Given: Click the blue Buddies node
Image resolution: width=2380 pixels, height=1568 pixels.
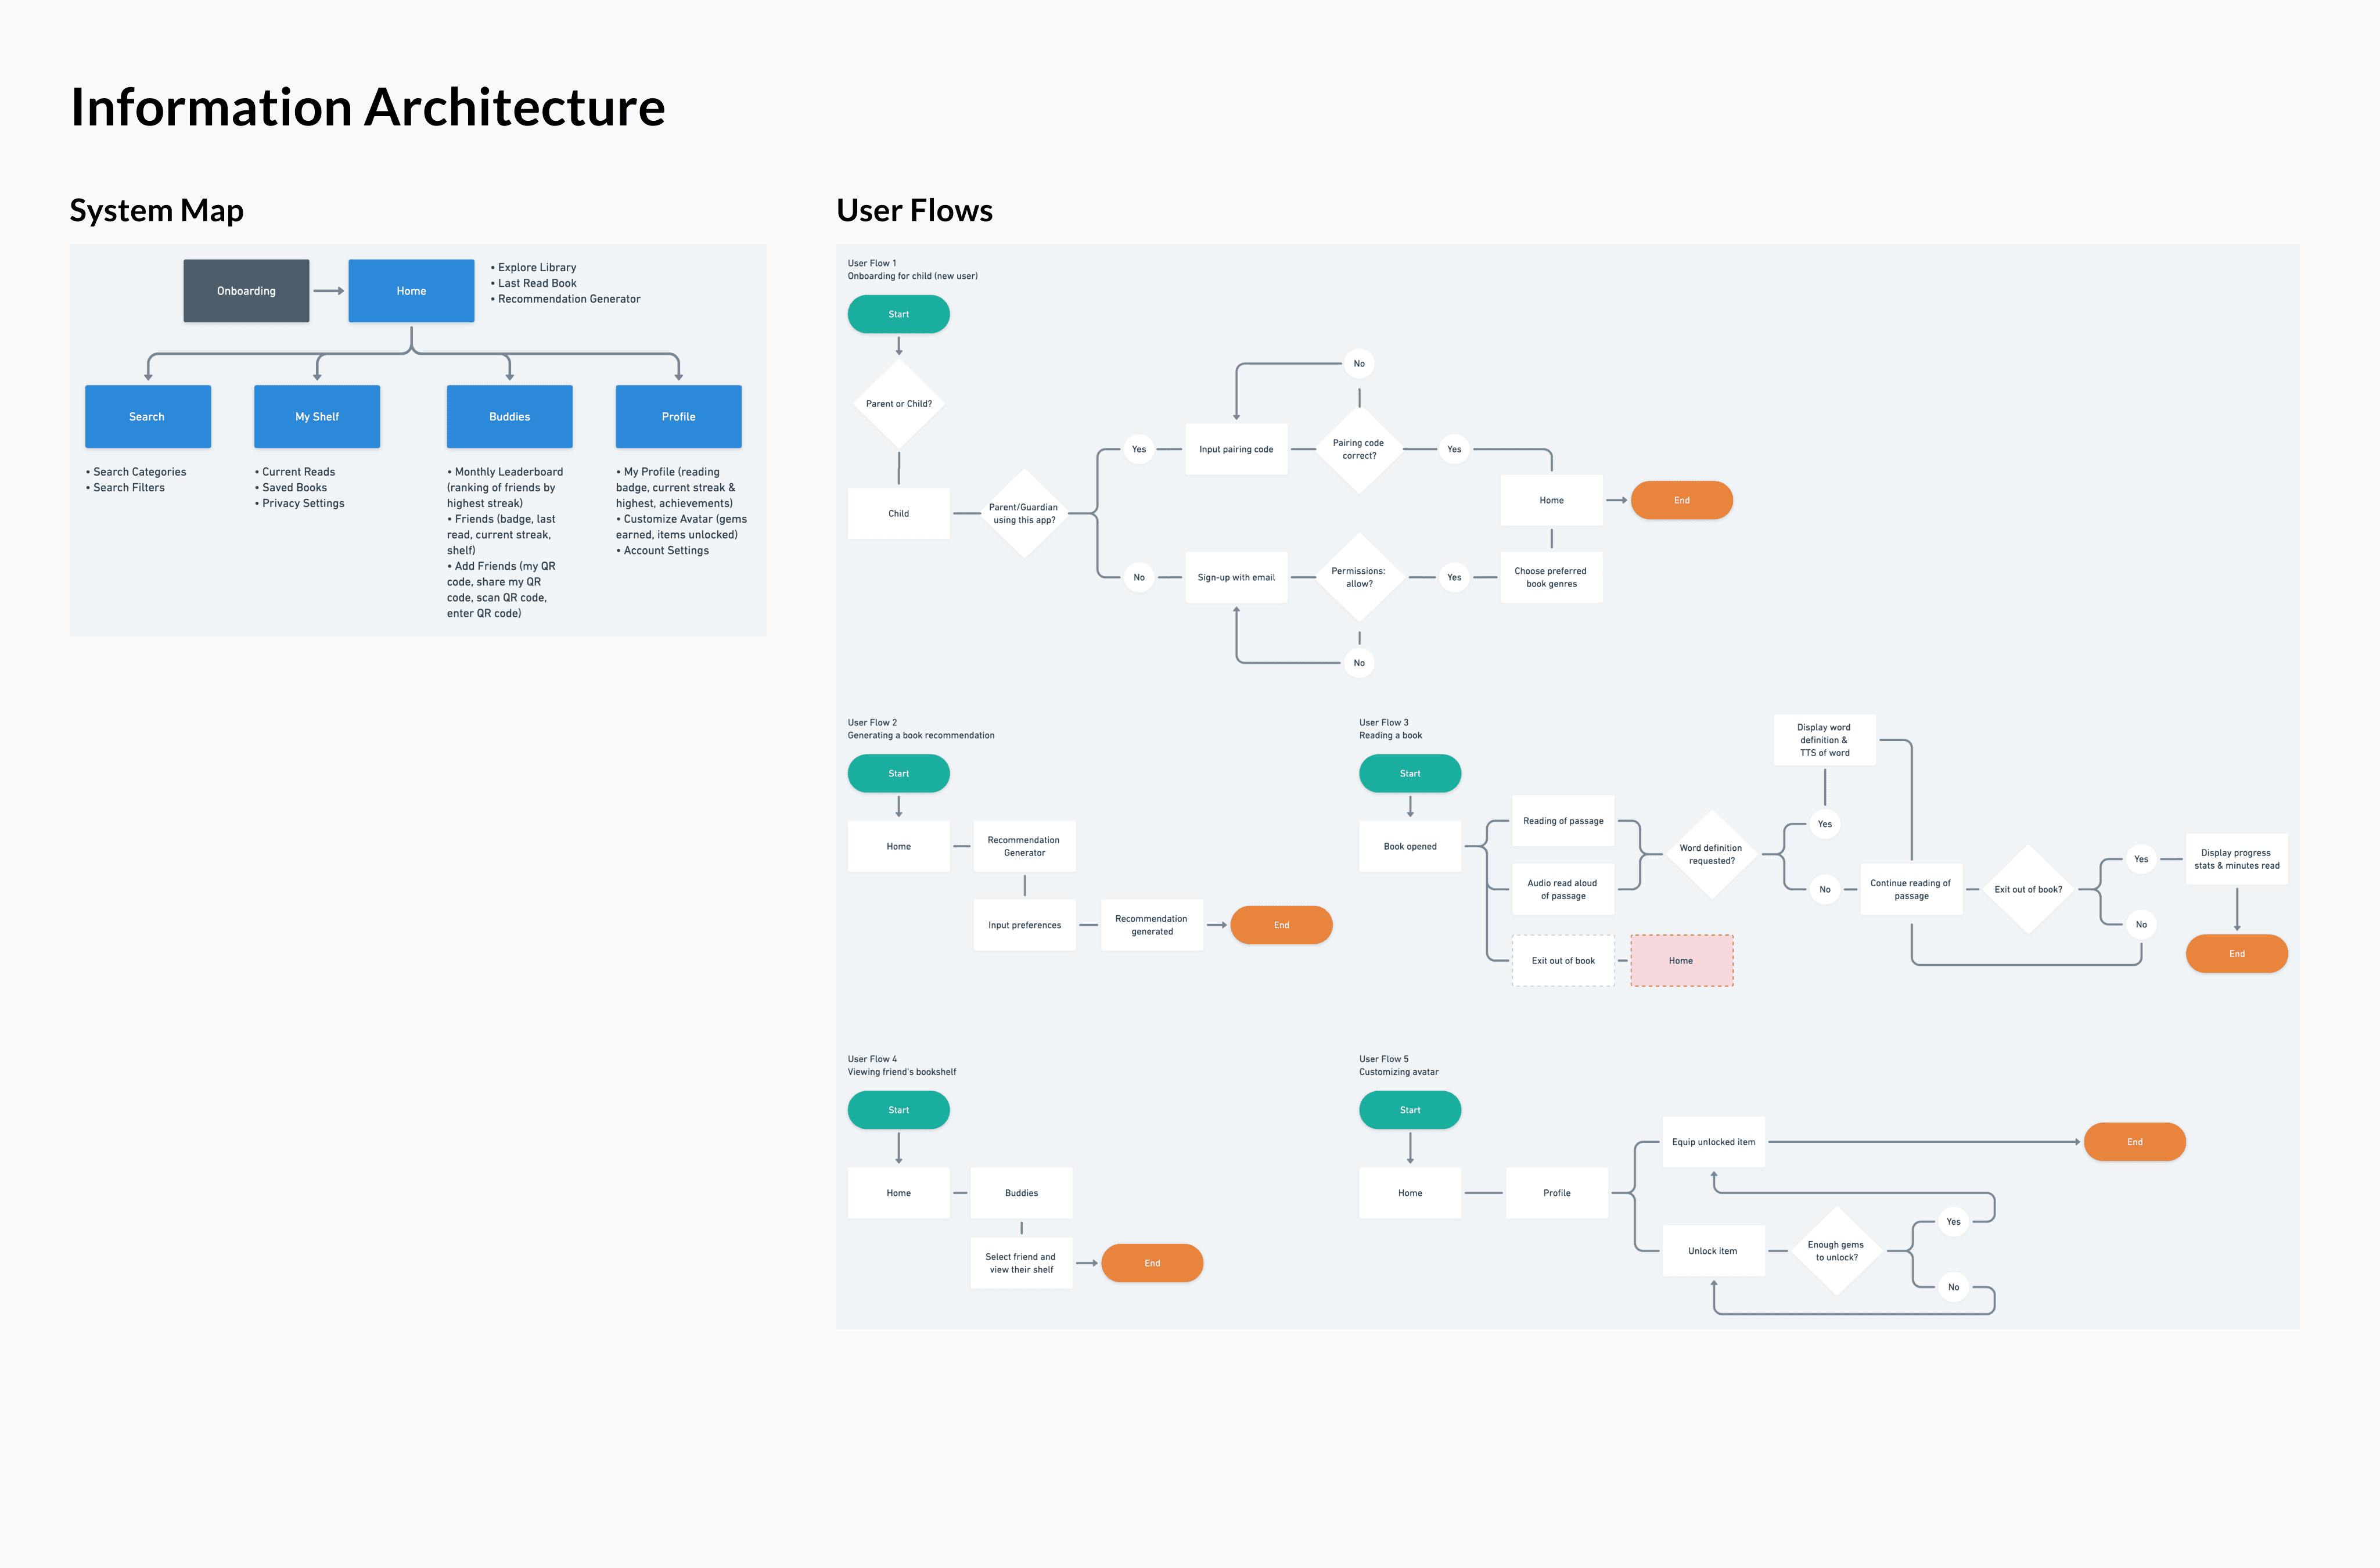Looking at the screenshot, I should (x=509, y=416).
